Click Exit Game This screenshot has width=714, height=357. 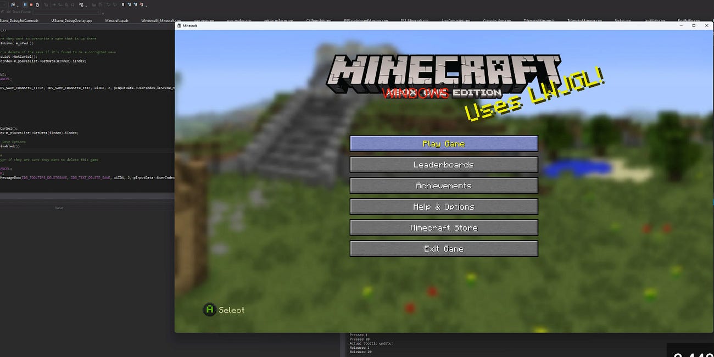coord(444,248)
